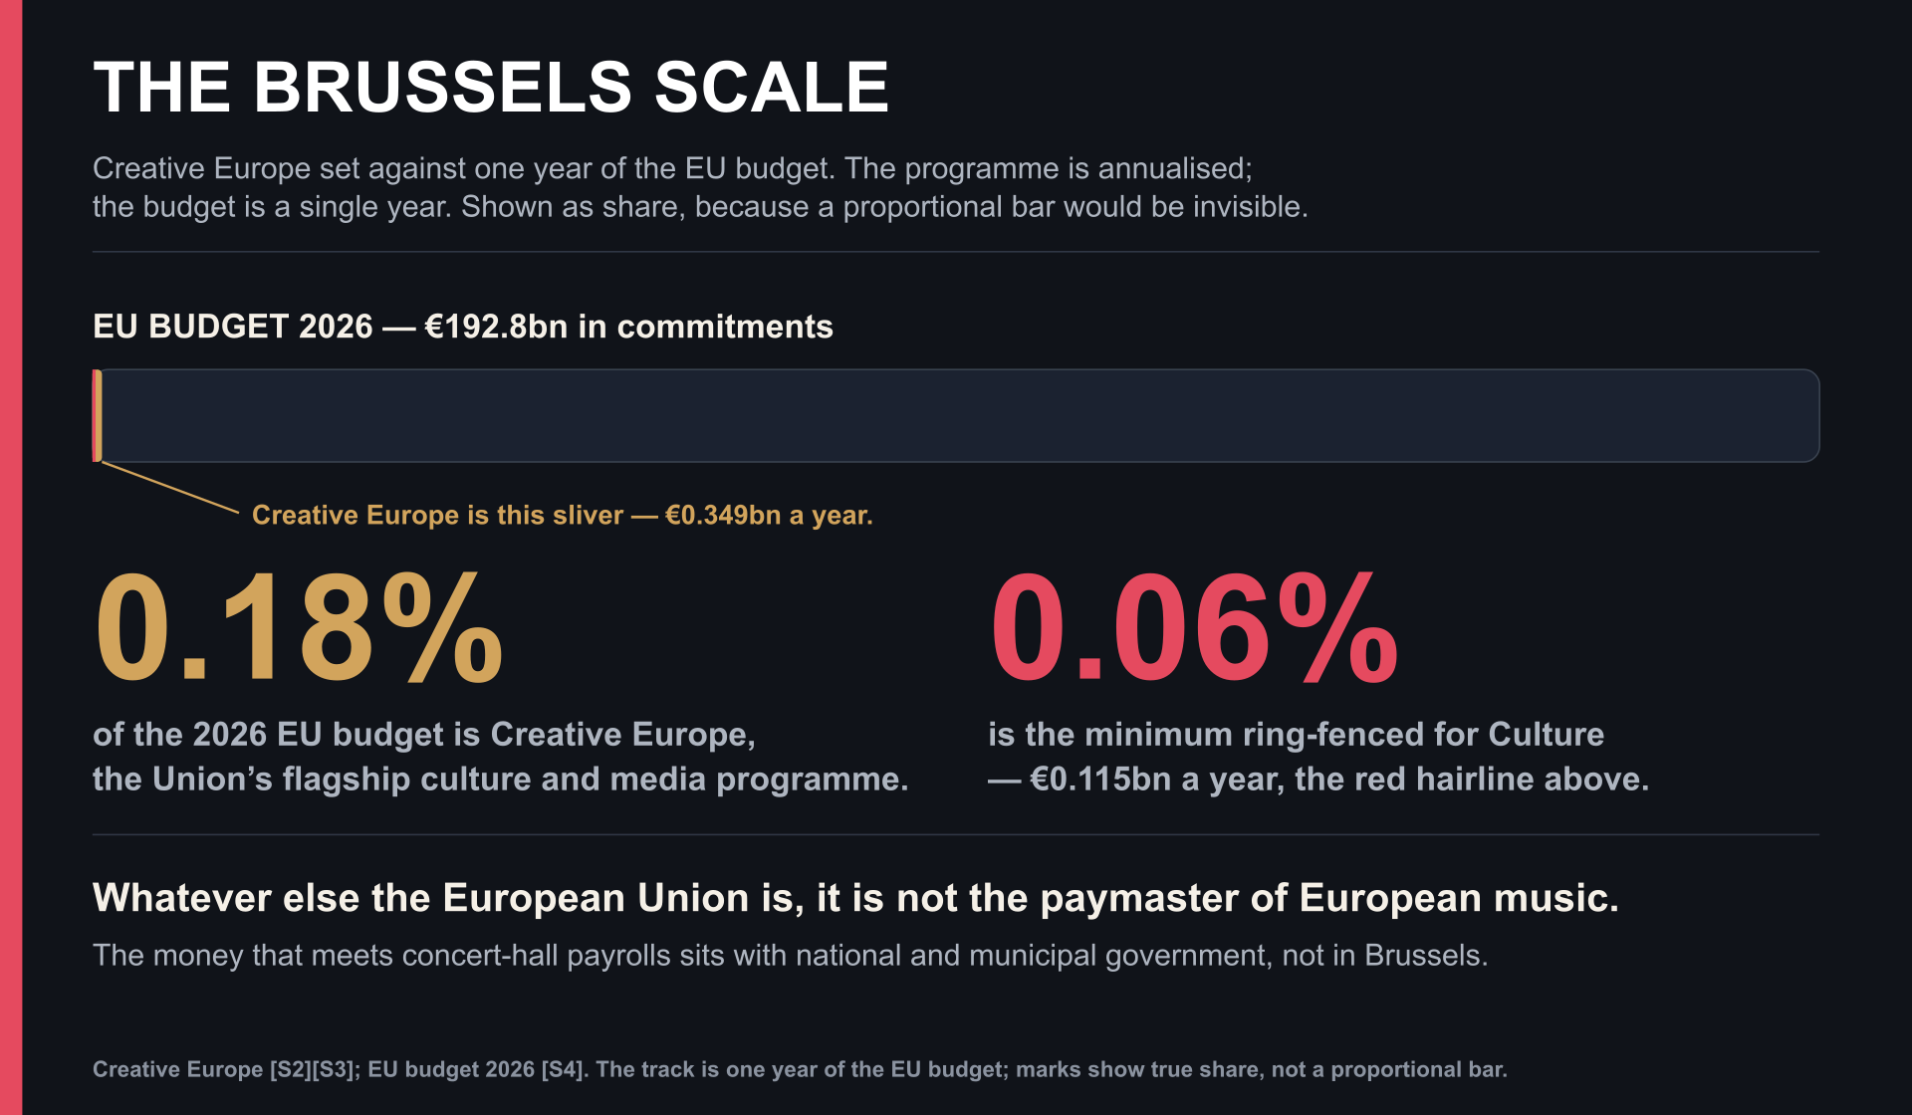The image size is (1912, 1115).
Task: Click the ring-fenced for Culture caption
Action: [1318, 757]
